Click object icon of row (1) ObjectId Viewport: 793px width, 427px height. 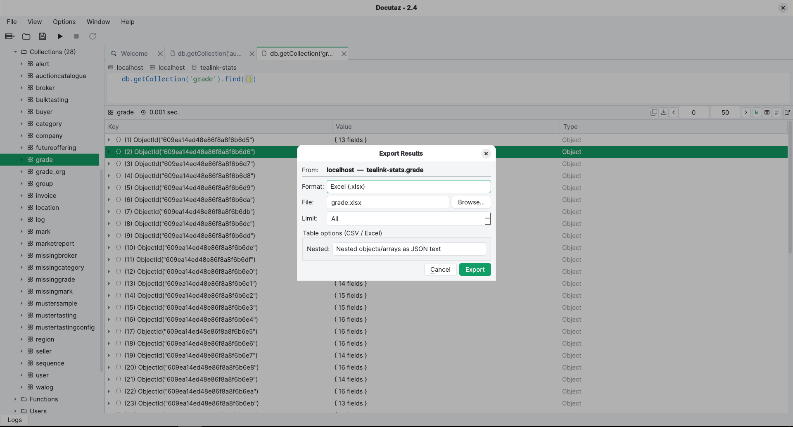119,140
